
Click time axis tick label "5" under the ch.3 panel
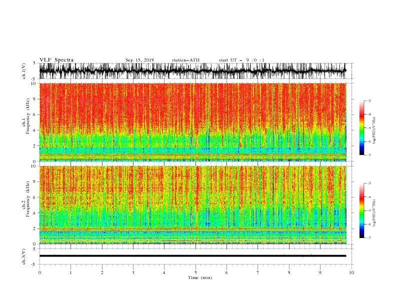tap(195, 272)
